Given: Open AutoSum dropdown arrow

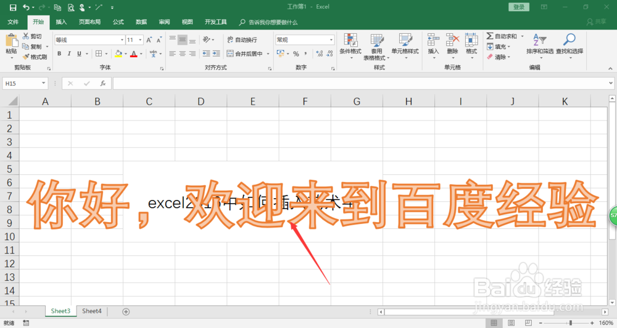Looking at the screenshot, I should point(522,36).
